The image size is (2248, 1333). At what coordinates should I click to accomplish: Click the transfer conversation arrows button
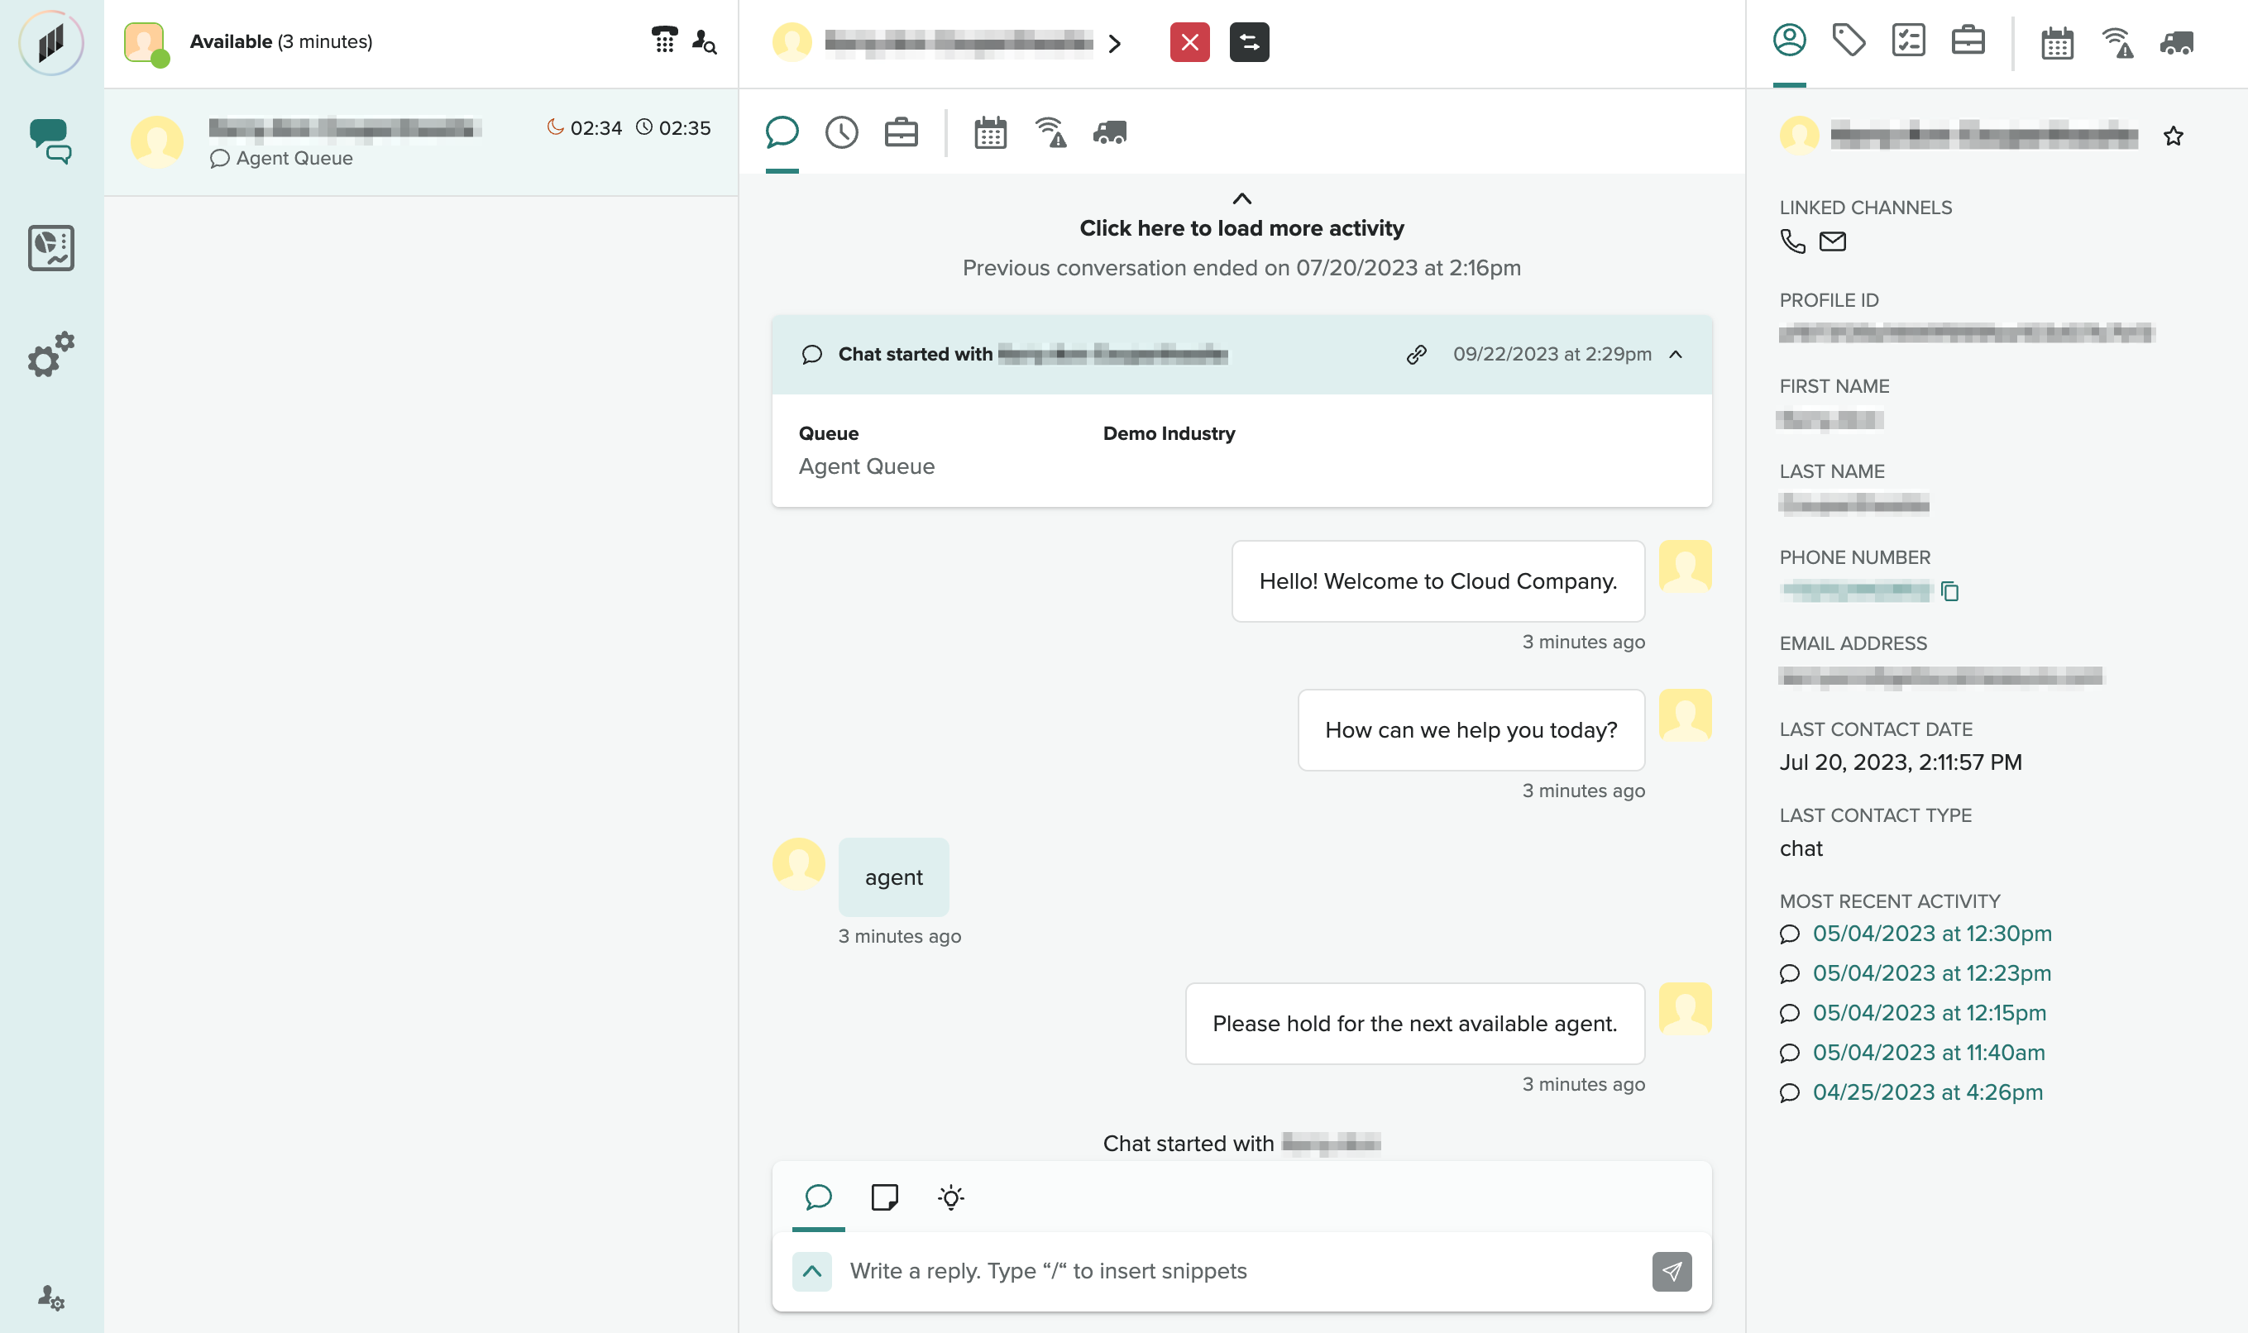[1248, 42]
